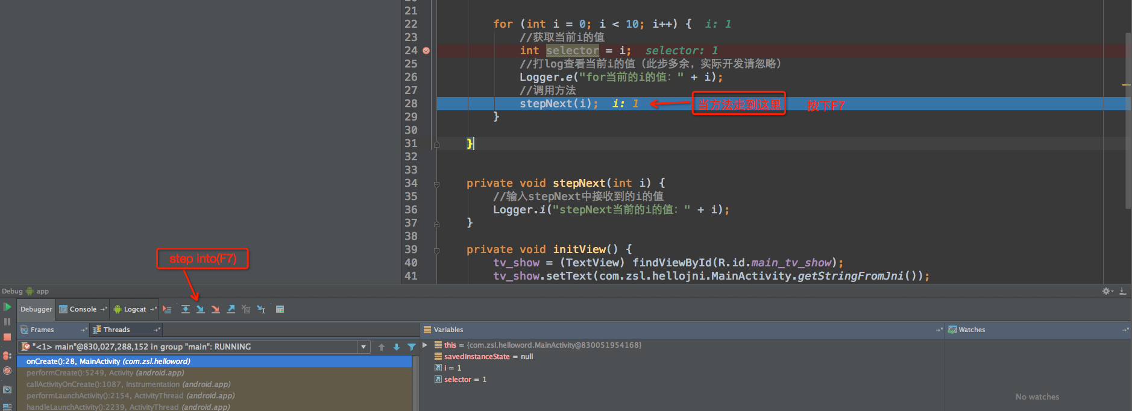The image size is (1132, 411).
Task: Collapse the code fold marker at line 31
Action: pyautogui.click(x=436, y=144)
